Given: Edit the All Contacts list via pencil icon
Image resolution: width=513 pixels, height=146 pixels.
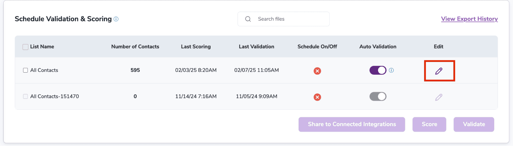Looking at the screenshot, I should [439, 71].
